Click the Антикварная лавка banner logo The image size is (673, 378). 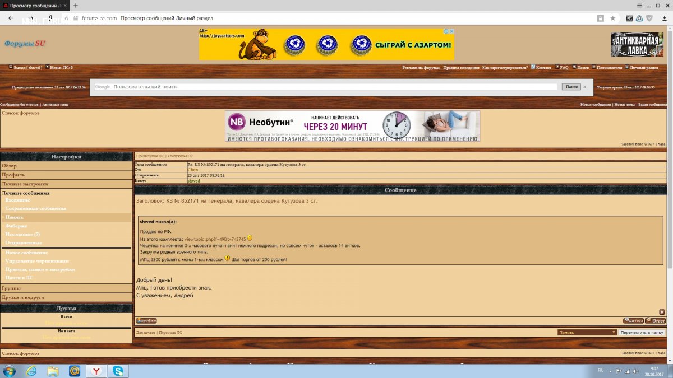click(637, 44)
